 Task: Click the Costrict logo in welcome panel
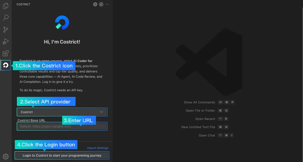[62, 23]
